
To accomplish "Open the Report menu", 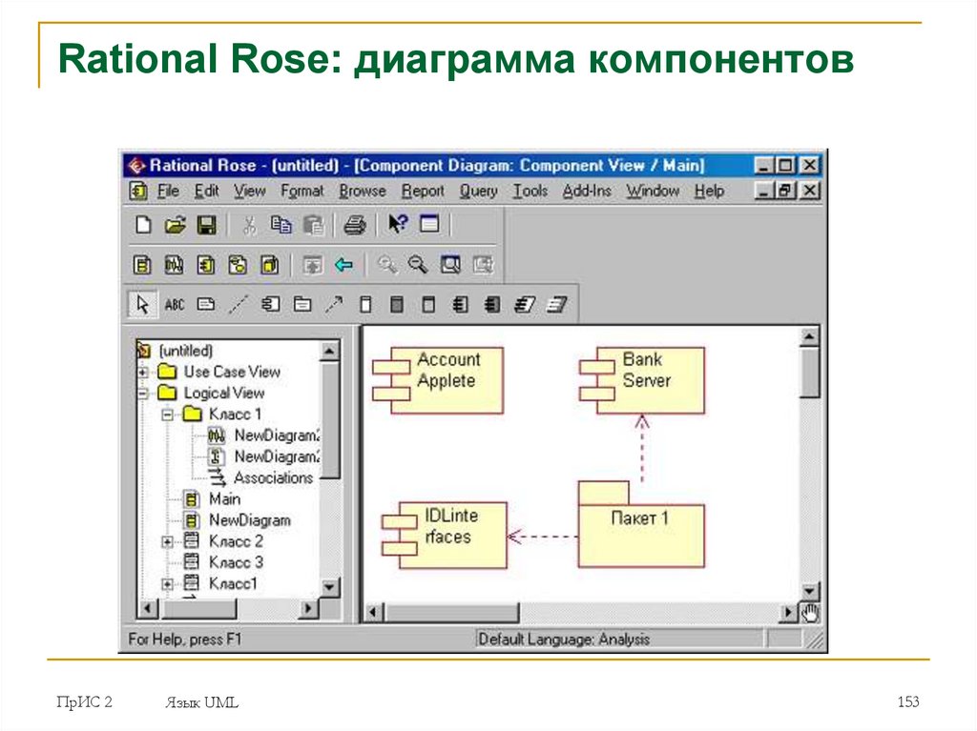I will 423,191.
